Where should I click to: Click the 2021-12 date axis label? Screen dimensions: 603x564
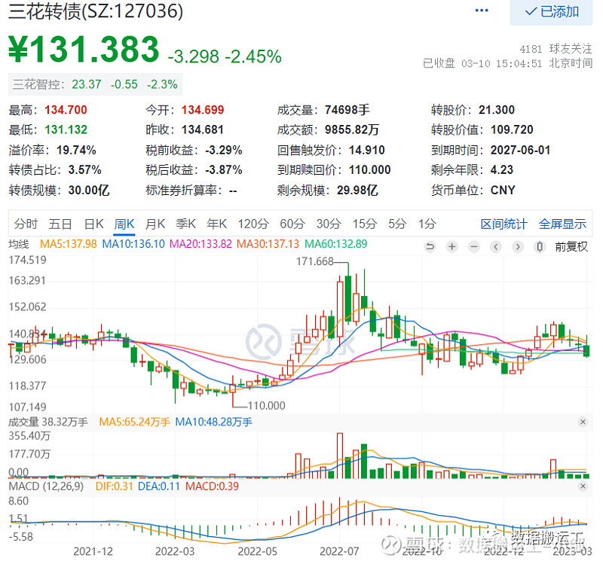93,552
